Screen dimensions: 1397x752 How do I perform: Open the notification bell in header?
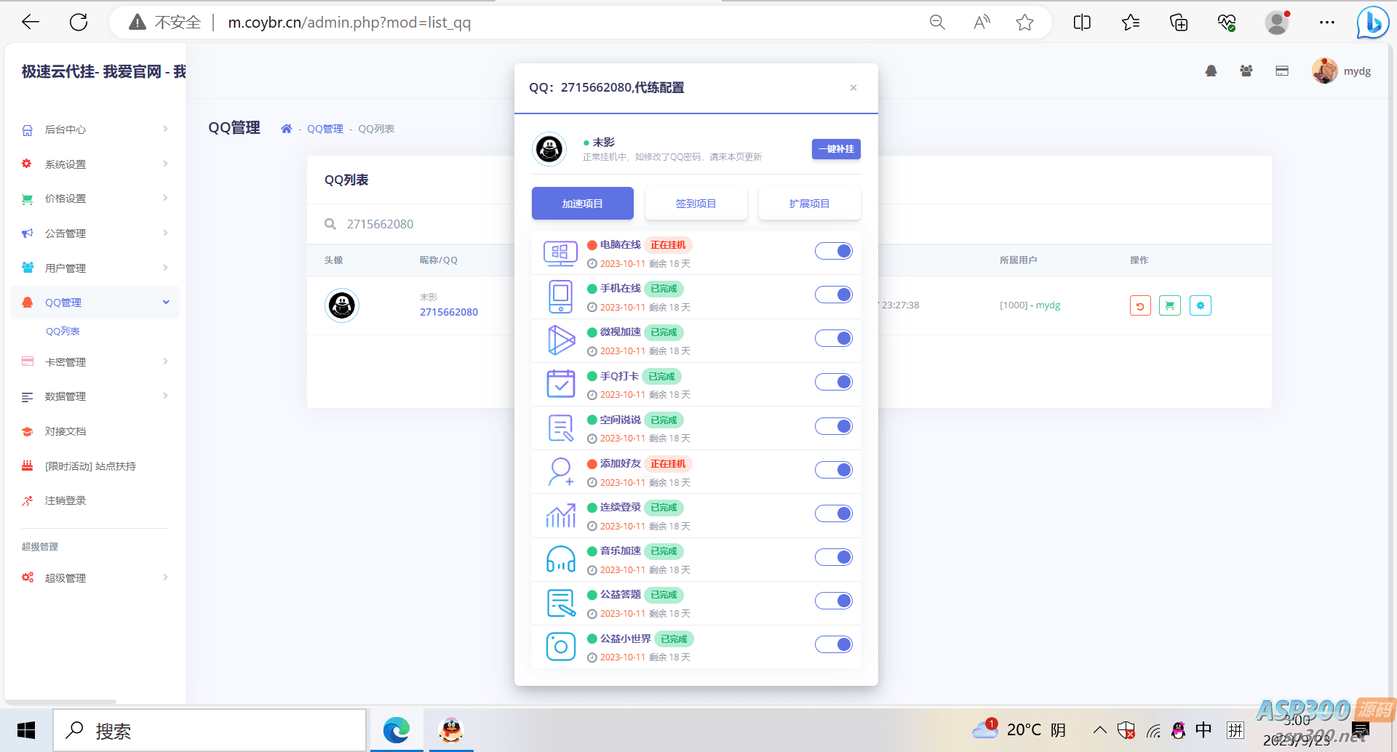[x=1211, y=71]
